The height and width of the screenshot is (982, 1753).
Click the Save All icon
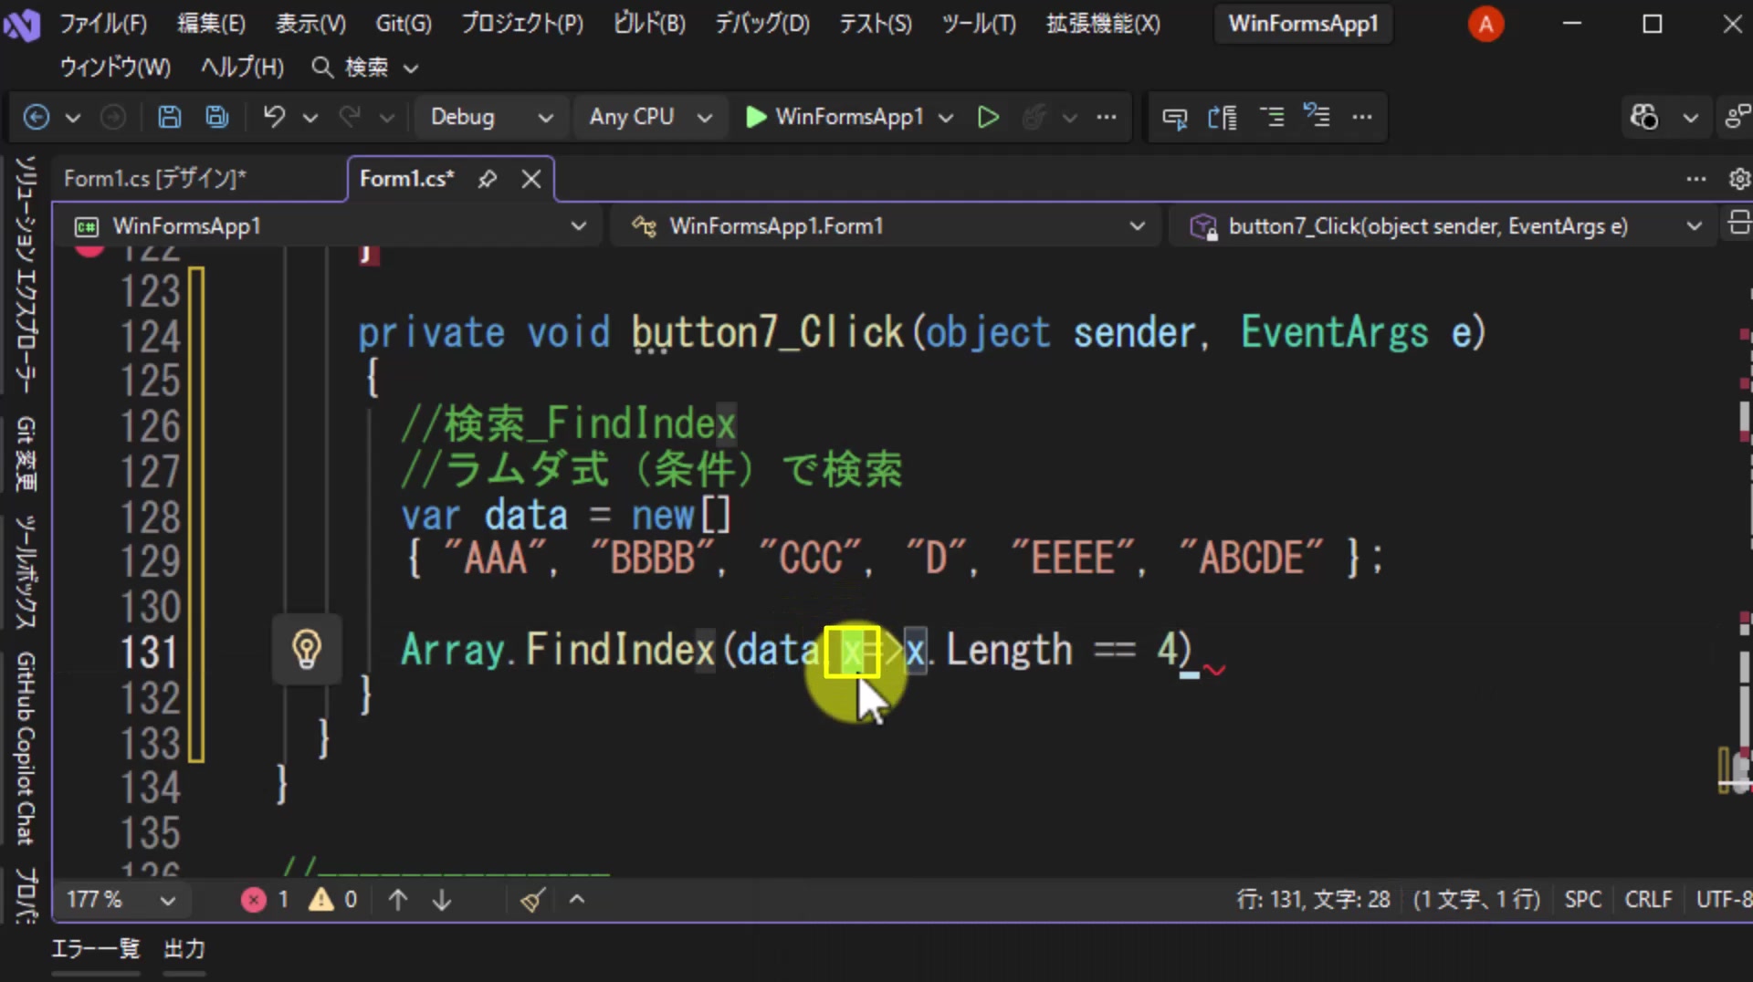point(217,117)
